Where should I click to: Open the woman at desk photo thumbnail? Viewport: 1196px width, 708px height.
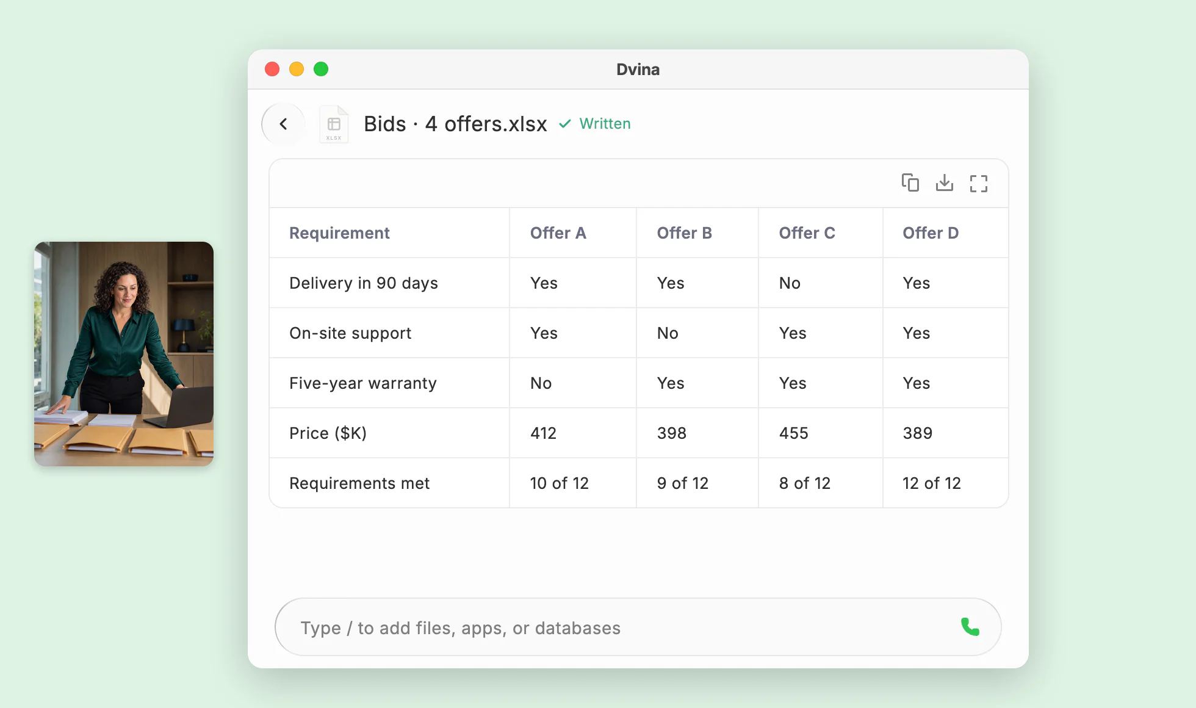(x=124, y=354)
